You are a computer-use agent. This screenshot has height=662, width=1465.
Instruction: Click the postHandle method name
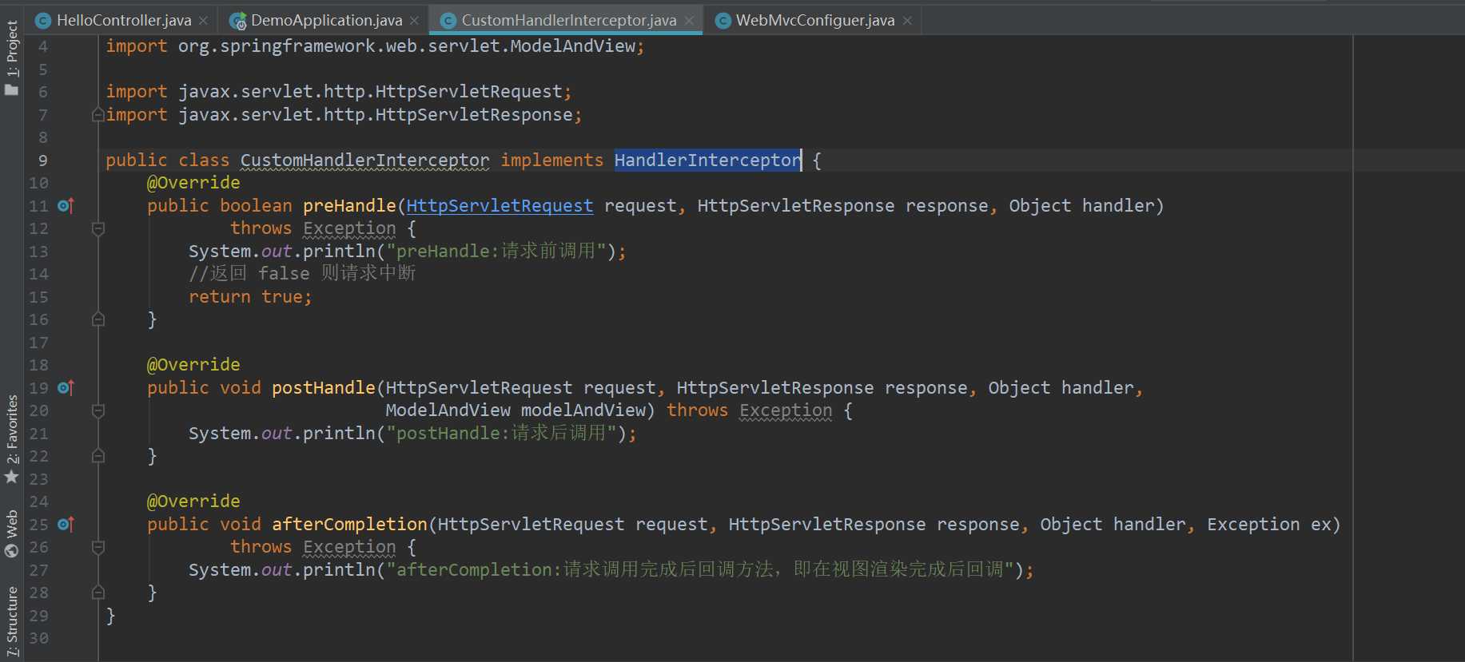click(x=323, y=388)
